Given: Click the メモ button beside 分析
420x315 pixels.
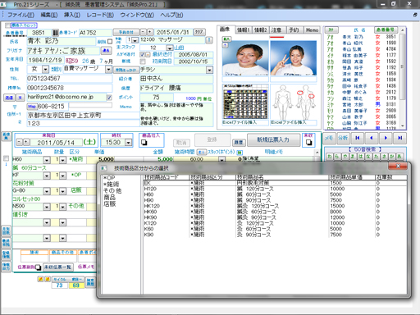Looking at the screenshot, I should [329, 138].
